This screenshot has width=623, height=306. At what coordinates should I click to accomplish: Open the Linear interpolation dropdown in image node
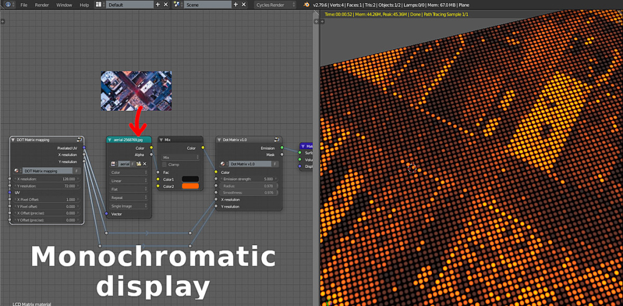click(x=129, y=181)
